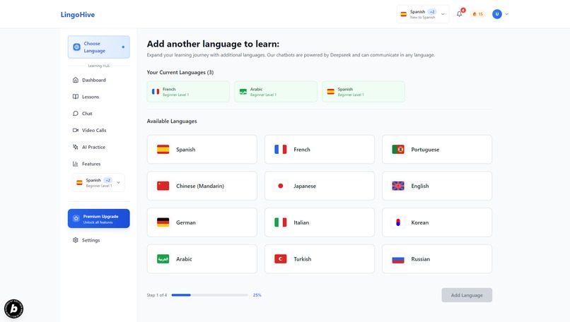This screenshot has width=570, height=322.
Task: Click the Features bar chart icon
Action: [75, 164]
